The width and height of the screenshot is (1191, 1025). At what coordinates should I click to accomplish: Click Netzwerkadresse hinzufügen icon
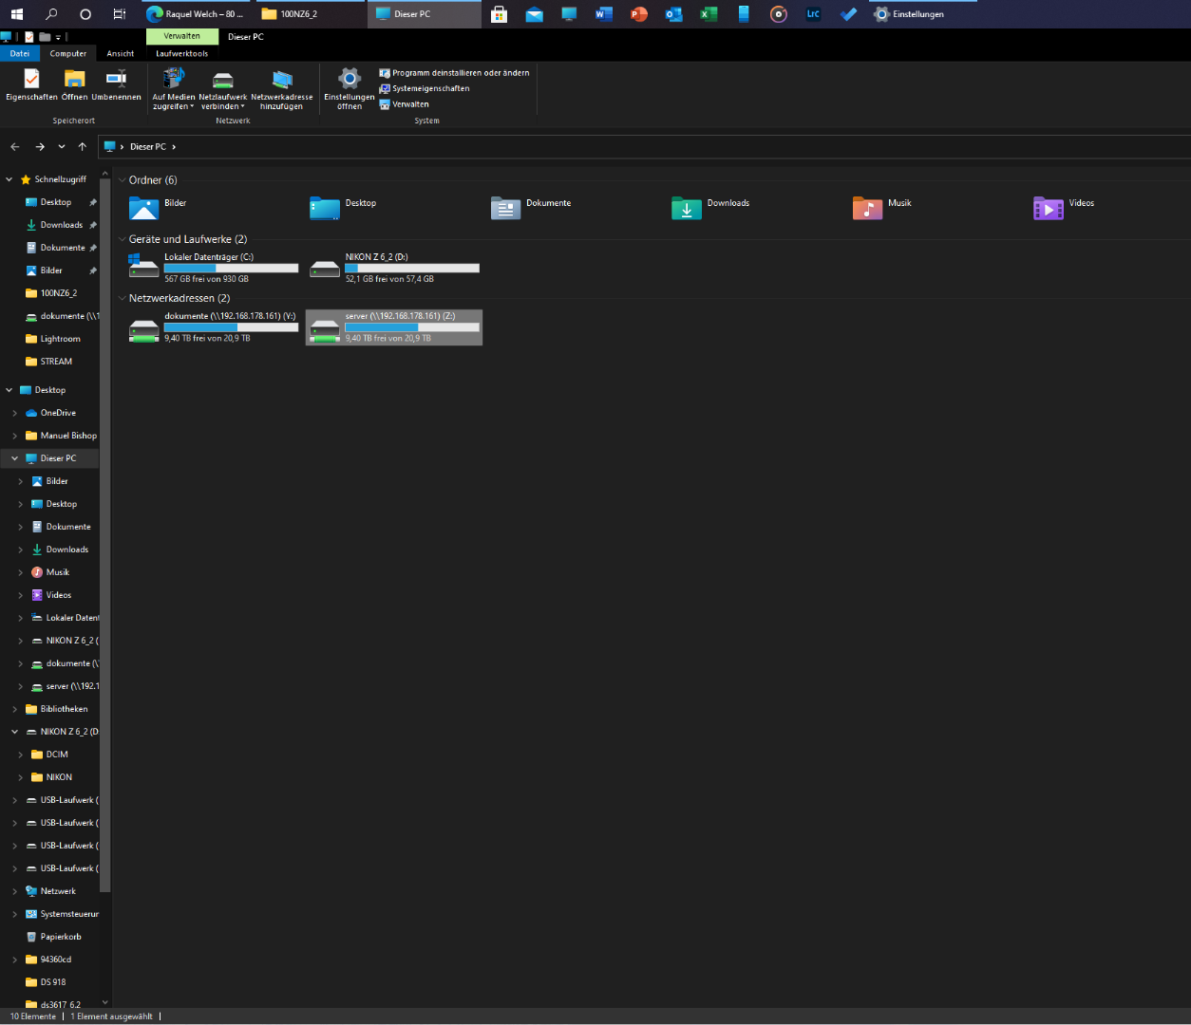(x=282, y=89)
